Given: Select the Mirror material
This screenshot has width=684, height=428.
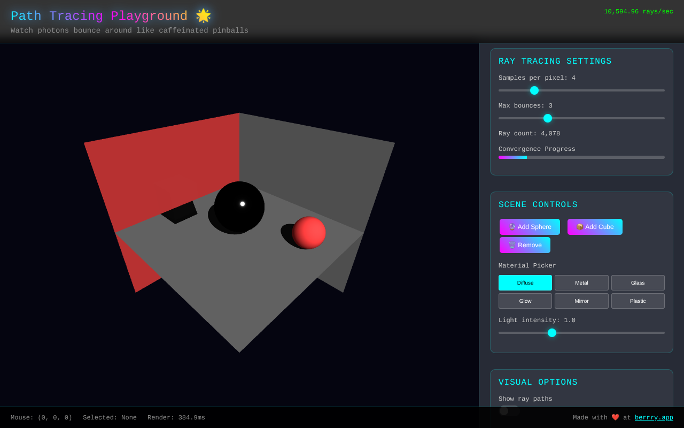Looking at the screenshot, I should pyautogui.click(x=581, y=301).
